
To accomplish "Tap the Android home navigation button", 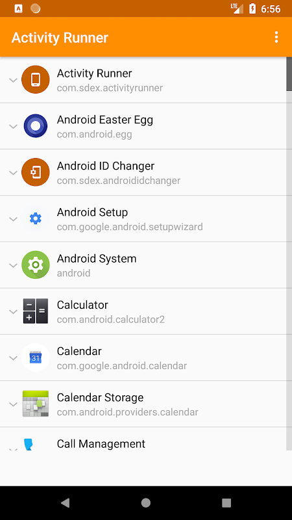I will click(145, 502).
